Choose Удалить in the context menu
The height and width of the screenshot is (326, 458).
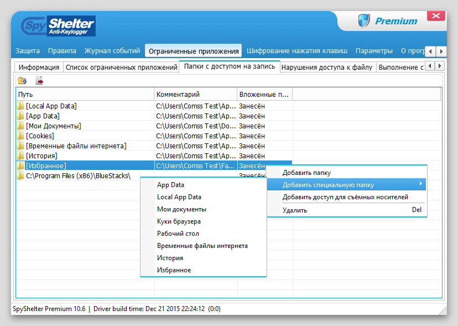347,210
